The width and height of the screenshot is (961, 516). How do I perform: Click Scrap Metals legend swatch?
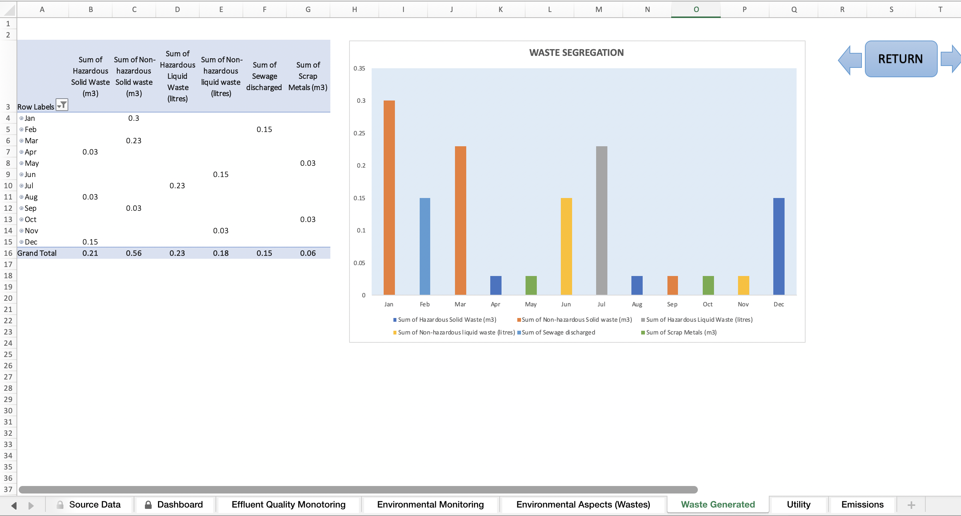click(643, 333)
